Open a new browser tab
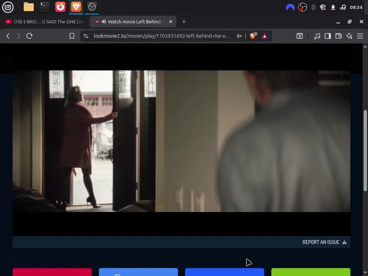The height and width of the screenshot is (276, 368). pyautogui.click(x=184, y=21)
